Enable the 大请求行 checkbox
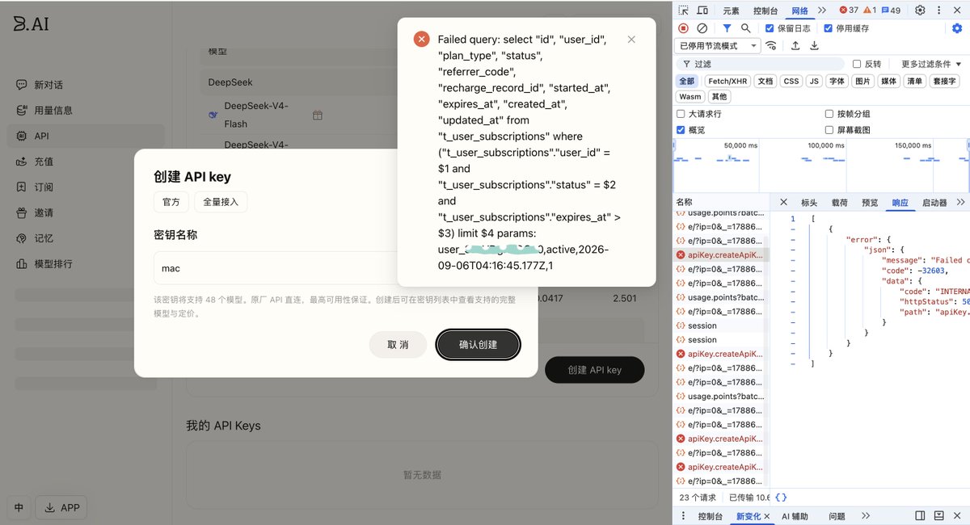970x525 pixels. (x=681, y=114)
